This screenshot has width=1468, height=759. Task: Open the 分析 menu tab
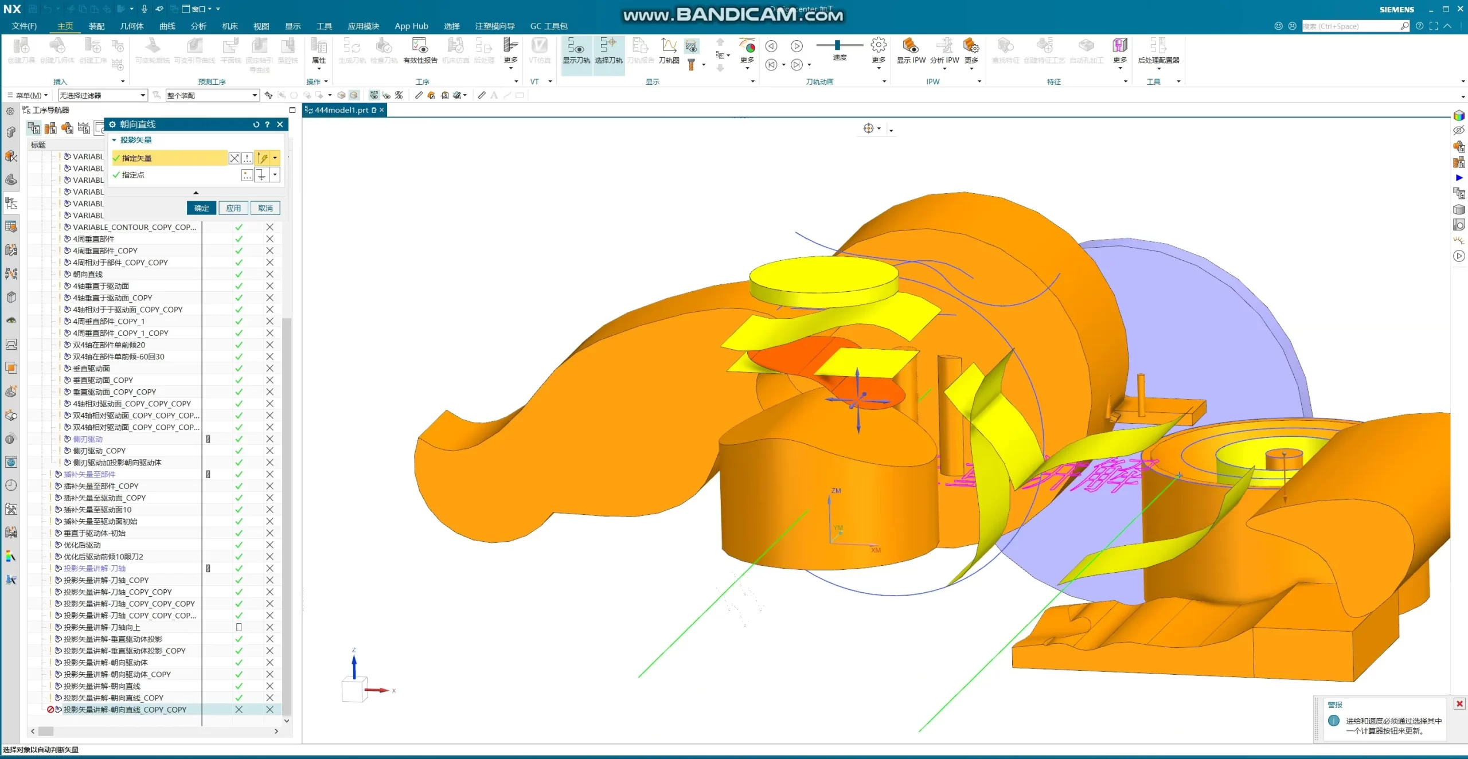click(198, 26)
